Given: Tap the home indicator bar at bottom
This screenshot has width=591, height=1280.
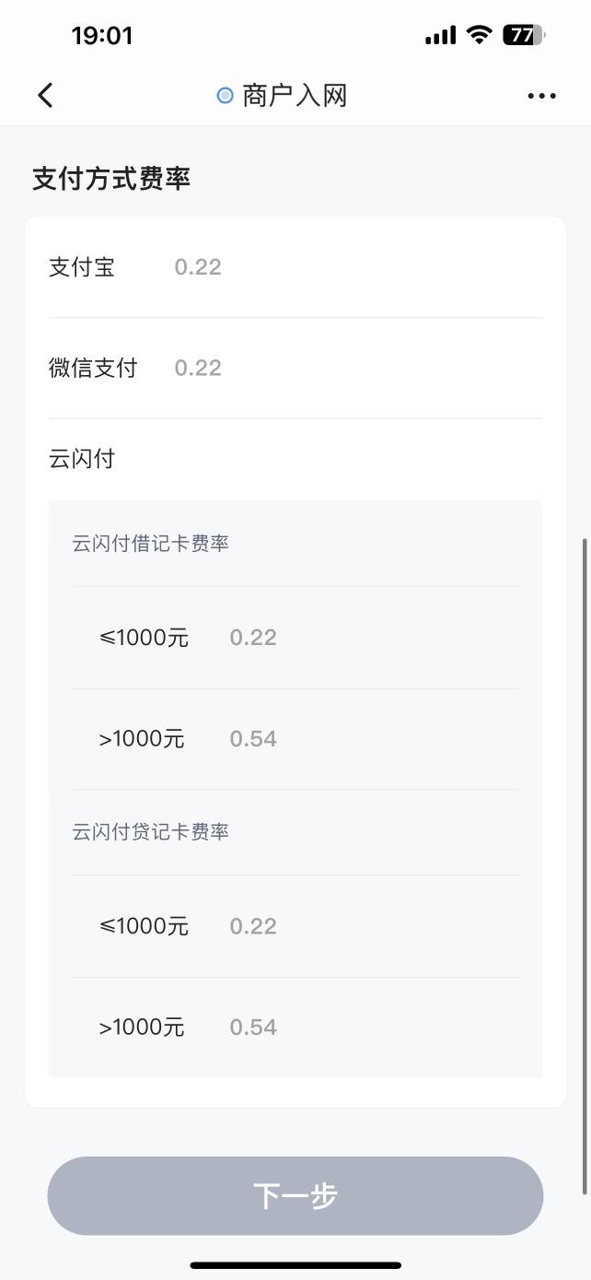Looking at the screenshot, I should pyautogui.click(x=295, y=1265).
